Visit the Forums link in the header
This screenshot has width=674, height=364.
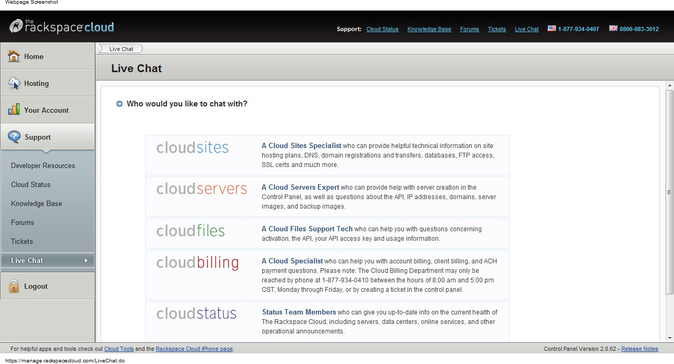(x=470, y=29)
